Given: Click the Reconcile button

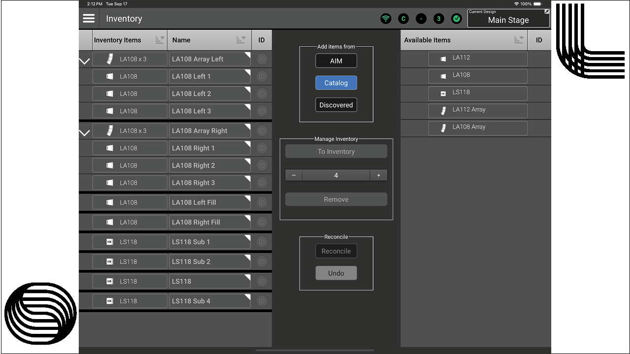Looking at the screenshot, I should [336, 251].
